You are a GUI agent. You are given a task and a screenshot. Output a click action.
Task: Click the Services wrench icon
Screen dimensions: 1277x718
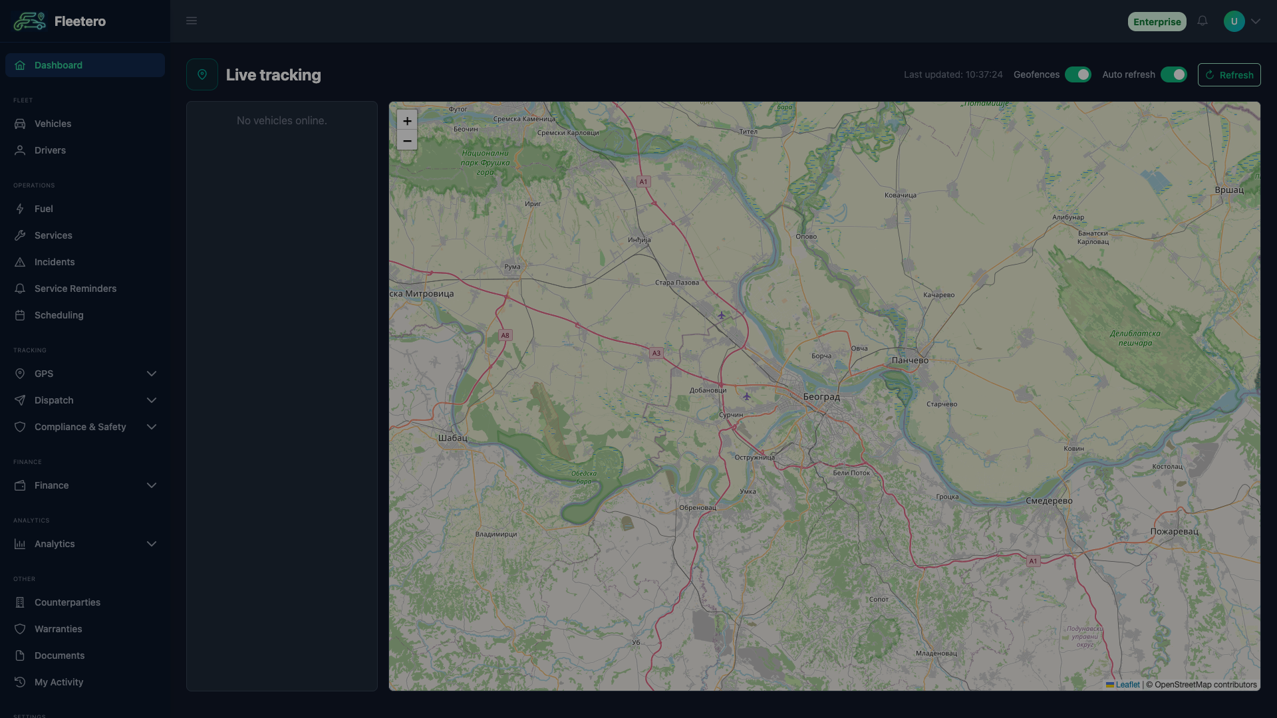20,235
